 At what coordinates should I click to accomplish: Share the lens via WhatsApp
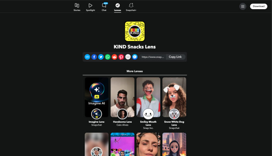[x=108, y=57]
